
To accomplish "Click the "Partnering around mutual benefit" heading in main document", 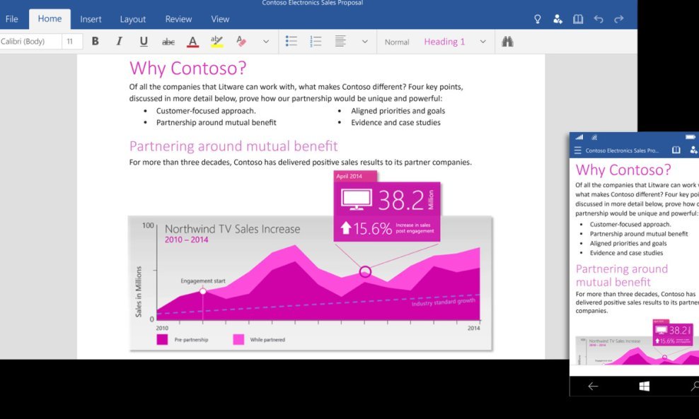I will 233,146.
